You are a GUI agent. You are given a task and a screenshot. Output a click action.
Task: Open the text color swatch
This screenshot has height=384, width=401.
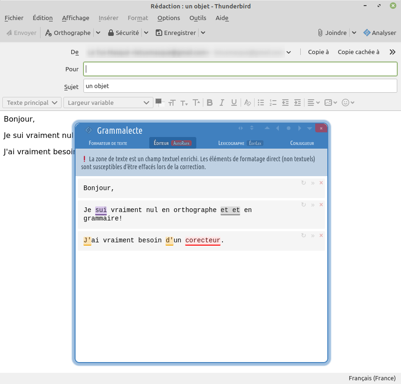tap(158, 101)
